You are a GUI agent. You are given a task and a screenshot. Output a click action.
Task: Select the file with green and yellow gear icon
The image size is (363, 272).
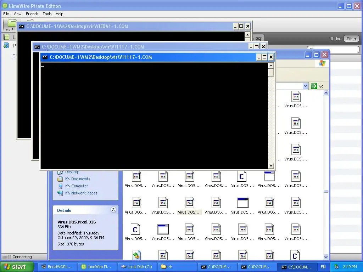click(136, 255)
